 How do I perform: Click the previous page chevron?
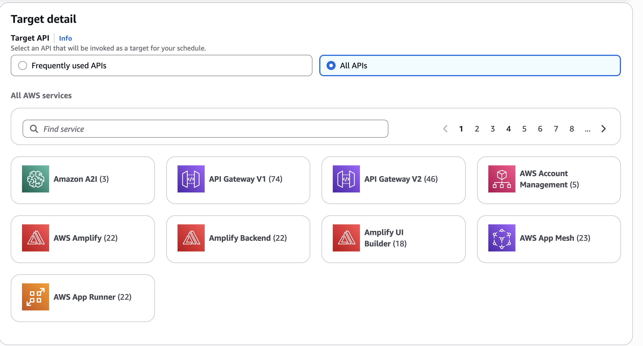tap(445, 129)
